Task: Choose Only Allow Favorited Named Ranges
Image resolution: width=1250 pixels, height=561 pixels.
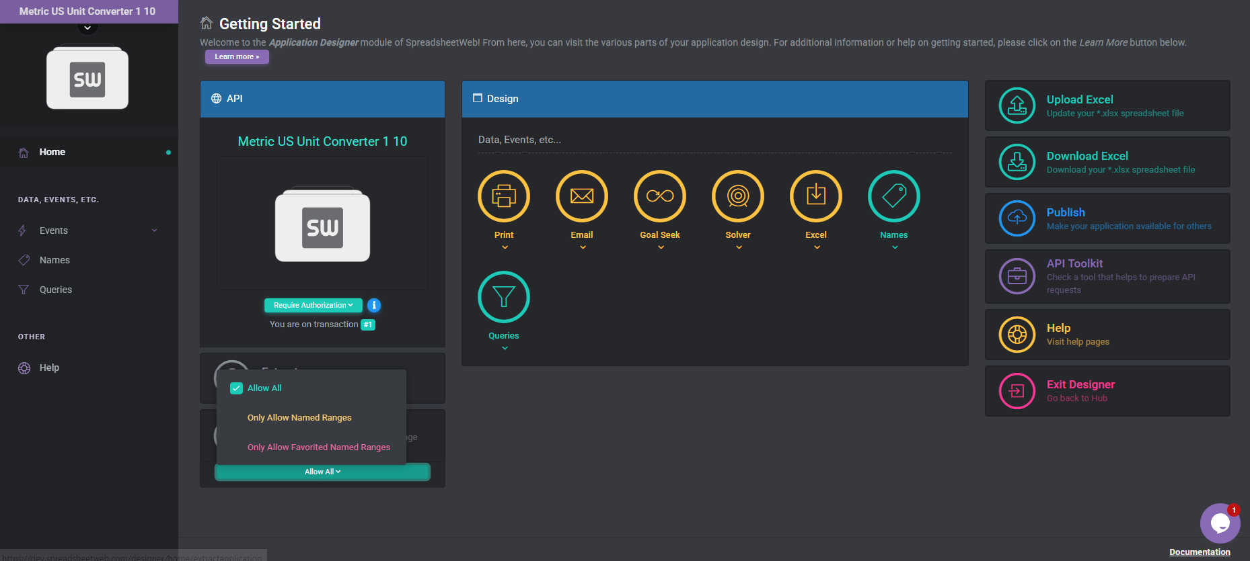Action: [x=318, y=447]
